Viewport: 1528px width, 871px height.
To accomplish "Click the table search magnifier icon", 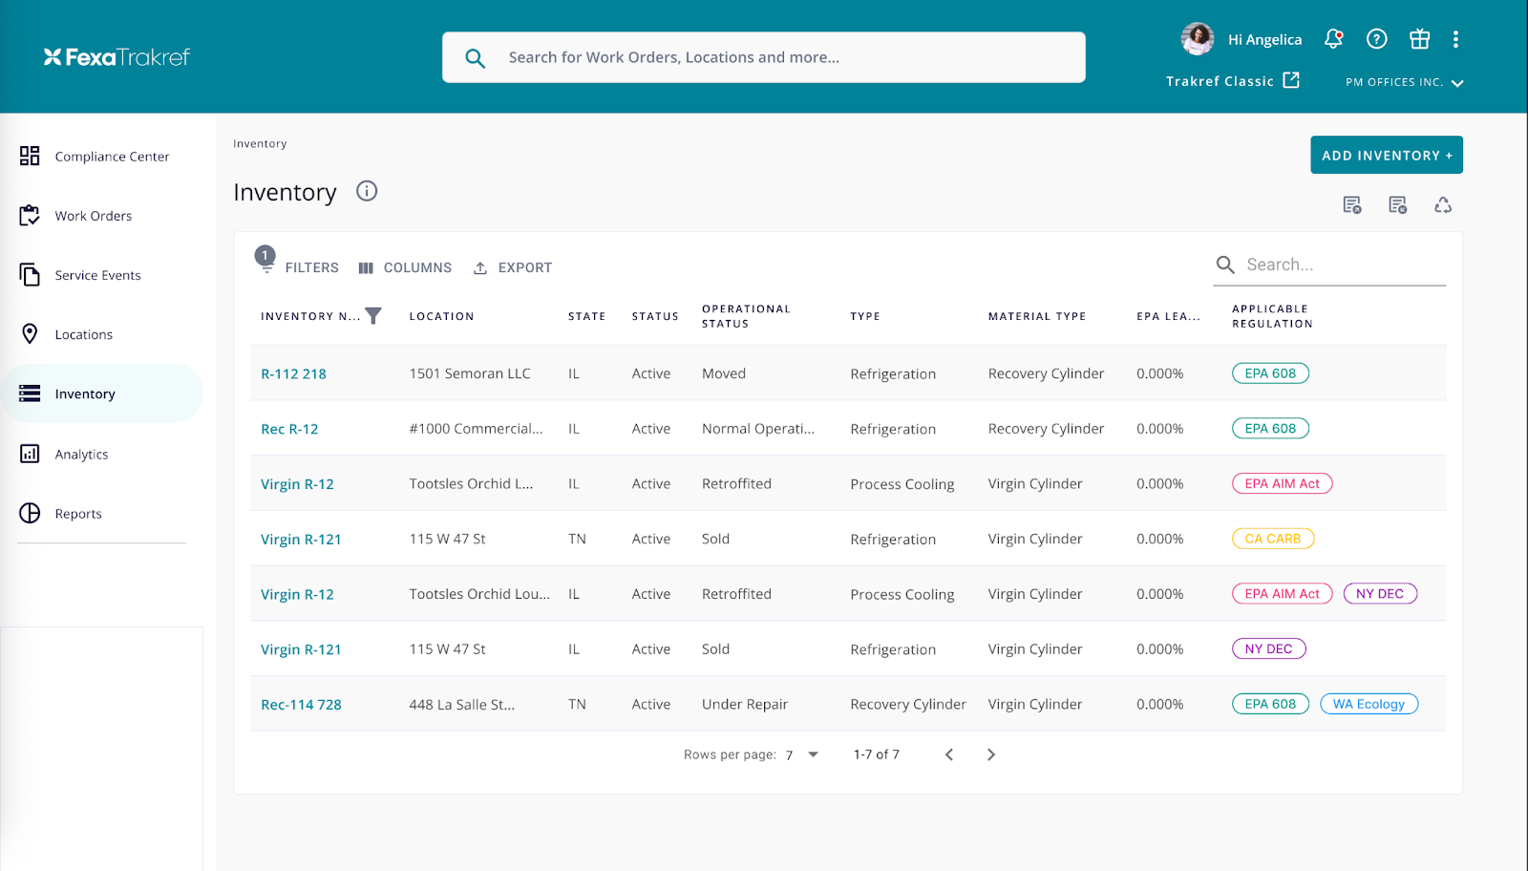I will pos(1225,265).
